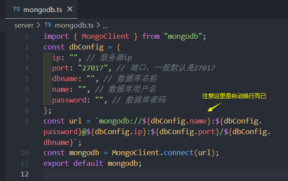Click line number 12 in gutter

pos(25,174)
